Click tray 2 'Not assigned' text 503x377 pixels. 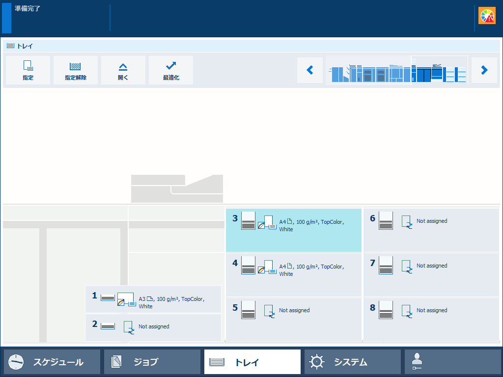click(x=154, y=326)
